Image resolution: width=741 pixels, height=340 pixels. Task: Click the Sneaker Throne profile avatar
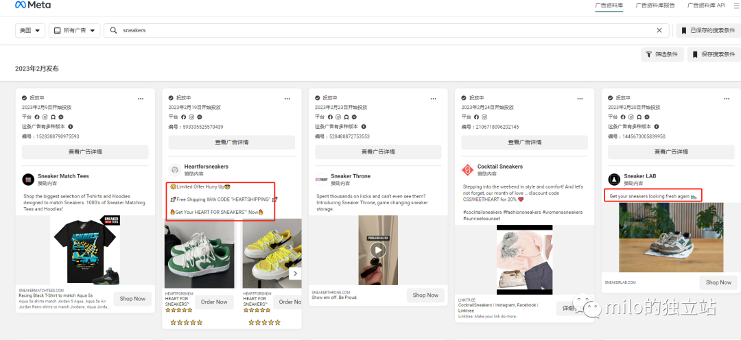[321, 180]
